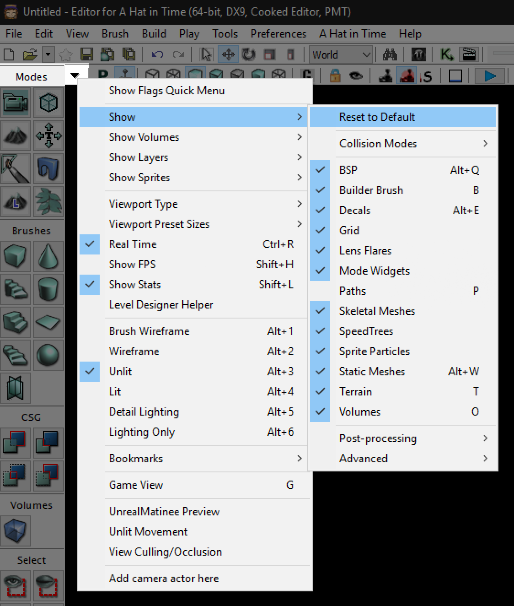Image resolution: width=514 pixels, height=606 pixels.
Task: Open Landscape mode icon
Action: pyautogui.click(x=16, y=202)
